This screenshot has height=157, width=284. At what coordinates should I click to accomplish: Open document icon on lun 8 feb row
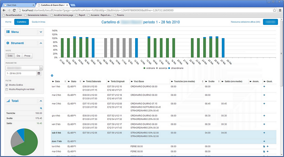click(x=264, y=147)
